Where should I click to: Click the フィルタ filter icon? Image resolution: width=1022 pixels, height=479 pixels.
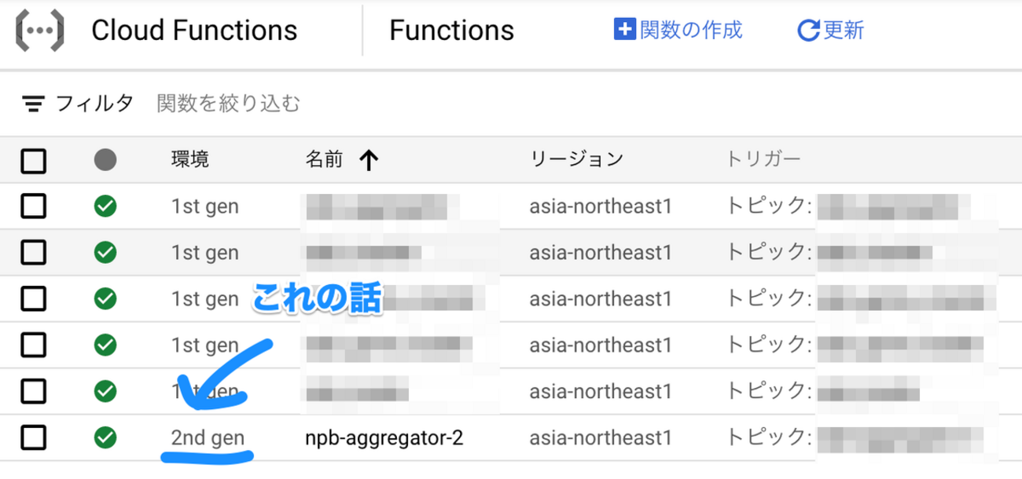[33, 104]
